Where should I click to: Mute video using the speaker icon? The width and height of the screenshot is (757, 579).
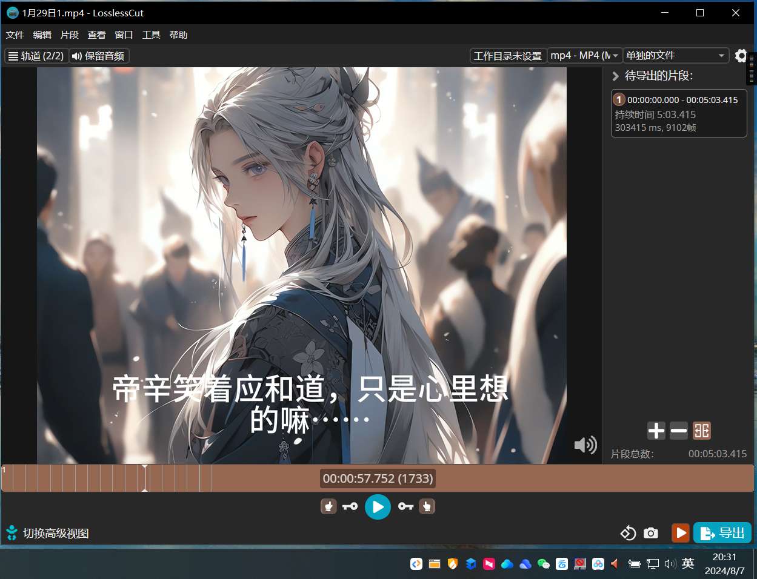[x=585, y=445]
